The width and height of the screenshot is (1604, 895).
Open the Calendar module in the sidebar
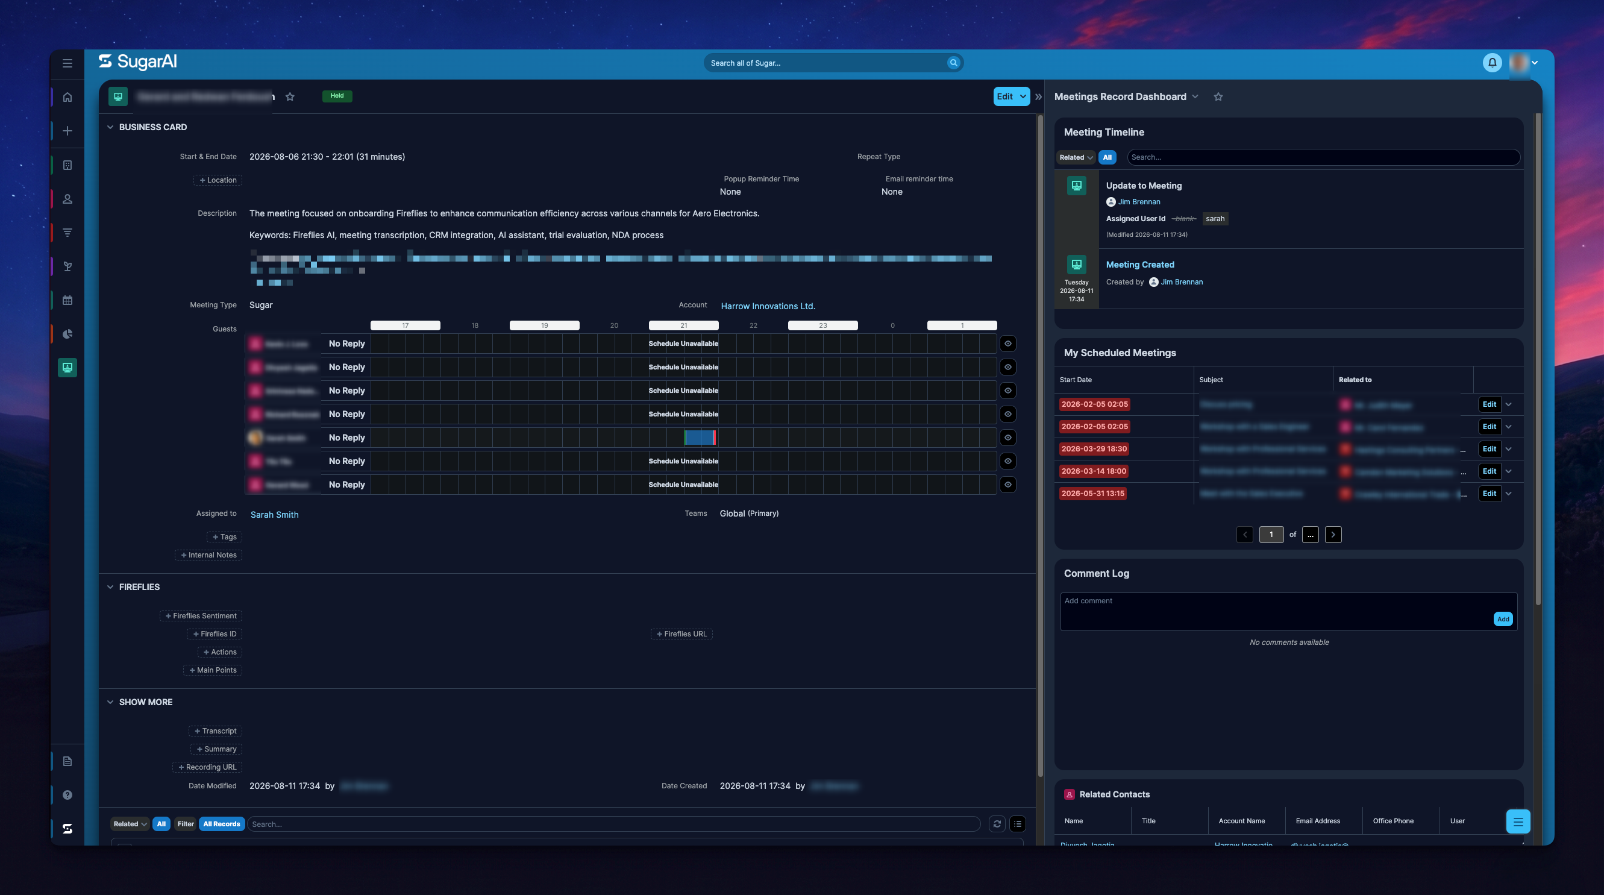(x=67, y=300)
